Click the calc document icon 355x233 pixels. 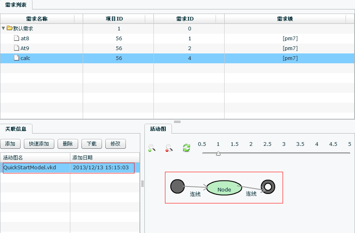(x=16, y=58)
